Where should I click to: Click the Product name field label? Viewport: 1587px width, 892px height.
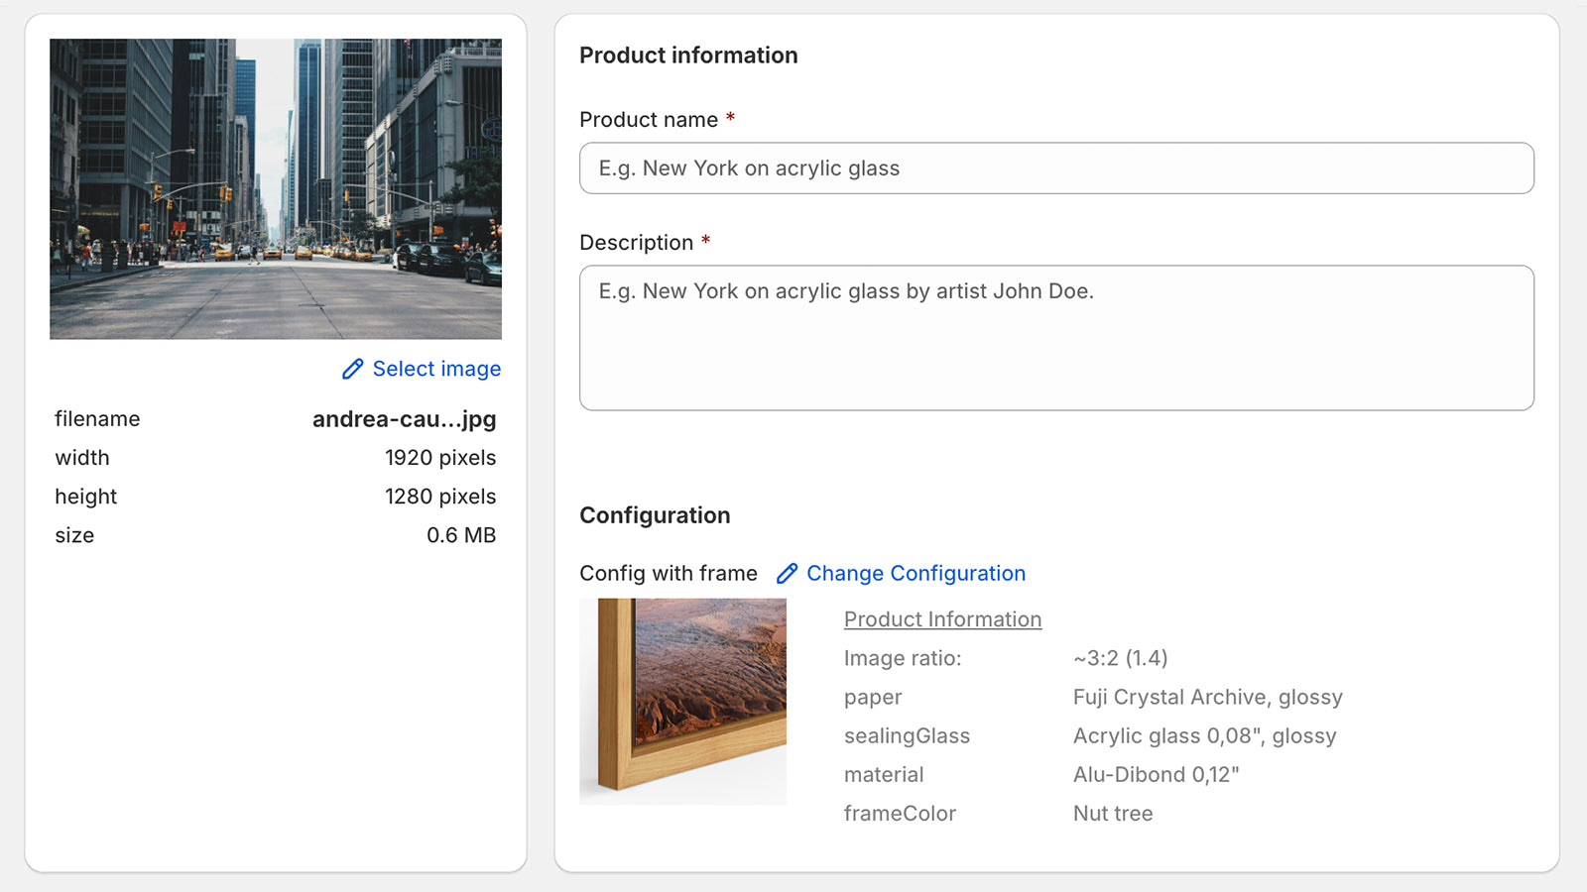coord(649,120)
